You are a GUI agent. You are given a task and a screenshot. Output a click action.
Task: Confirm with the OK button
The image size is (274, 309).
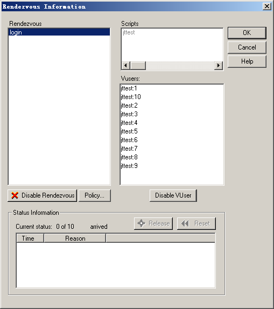[247, 33]
